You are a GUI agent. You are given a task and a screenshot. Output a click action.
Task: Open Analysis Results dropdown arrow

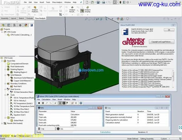[x=72, y=15]
